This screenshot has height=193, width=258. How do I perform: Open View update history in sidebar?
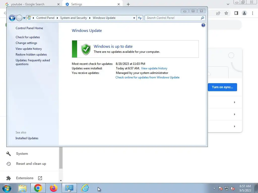tap(29, 49)
